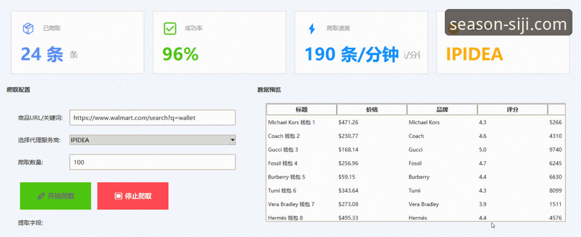Screen dimensions: 581x237
Task: Click the 提取字段 label
Action: (x=30, y=223)
